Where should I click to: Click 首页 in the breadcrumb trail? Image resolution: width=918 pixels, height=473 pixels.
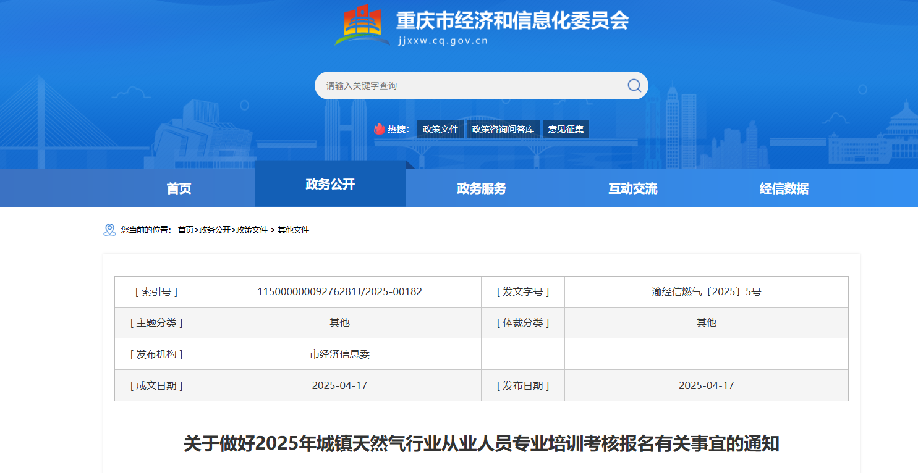tap(185, 230)
